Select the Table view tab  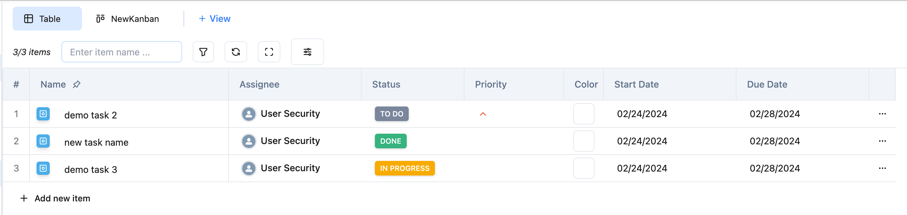47,19
